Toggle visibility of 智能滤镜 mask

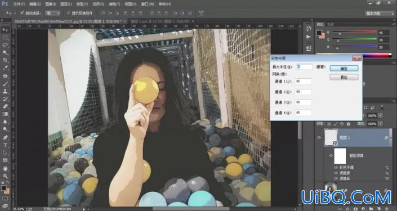pyautogui.click(x=331, y=156)
